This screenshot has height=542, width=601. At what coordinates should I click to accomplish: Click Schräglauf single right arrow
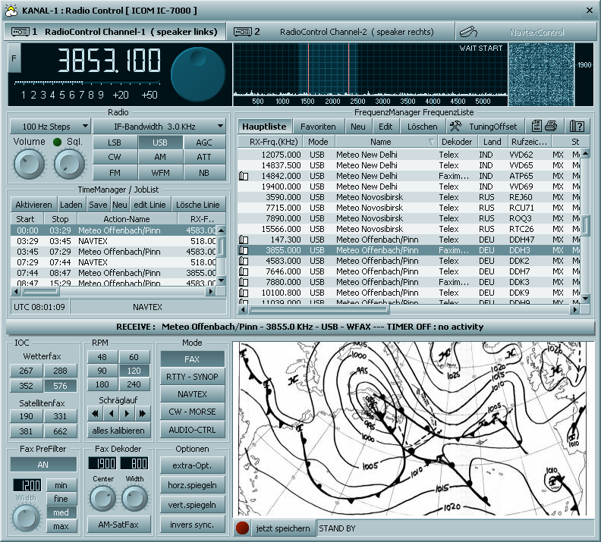(127, 413)
